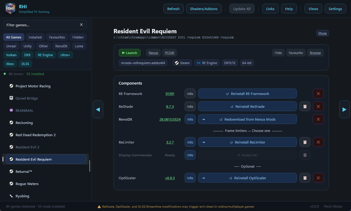Screen dimensions: 351x211
Task: Open ReLimiter version dropdown arrow
Action: click(x=204, y=142)
